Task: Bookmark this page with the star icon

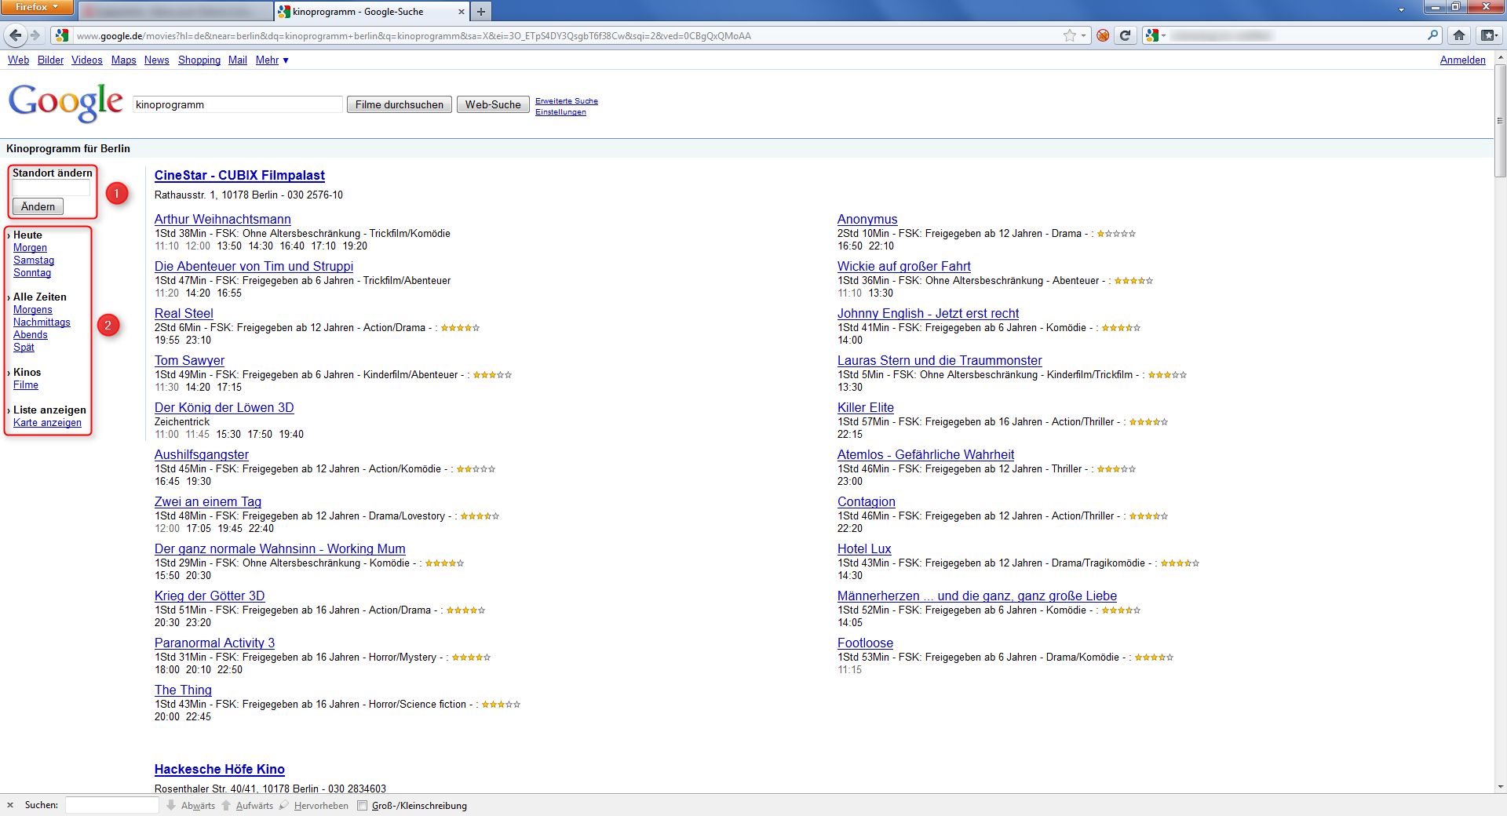Action: pyautogui.click(x=1069, y=35)
